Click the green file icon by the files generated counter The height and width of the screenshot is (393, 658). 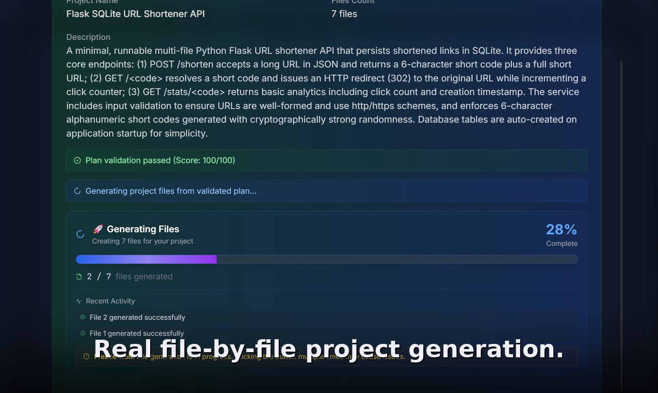click(x=80, y=276)
